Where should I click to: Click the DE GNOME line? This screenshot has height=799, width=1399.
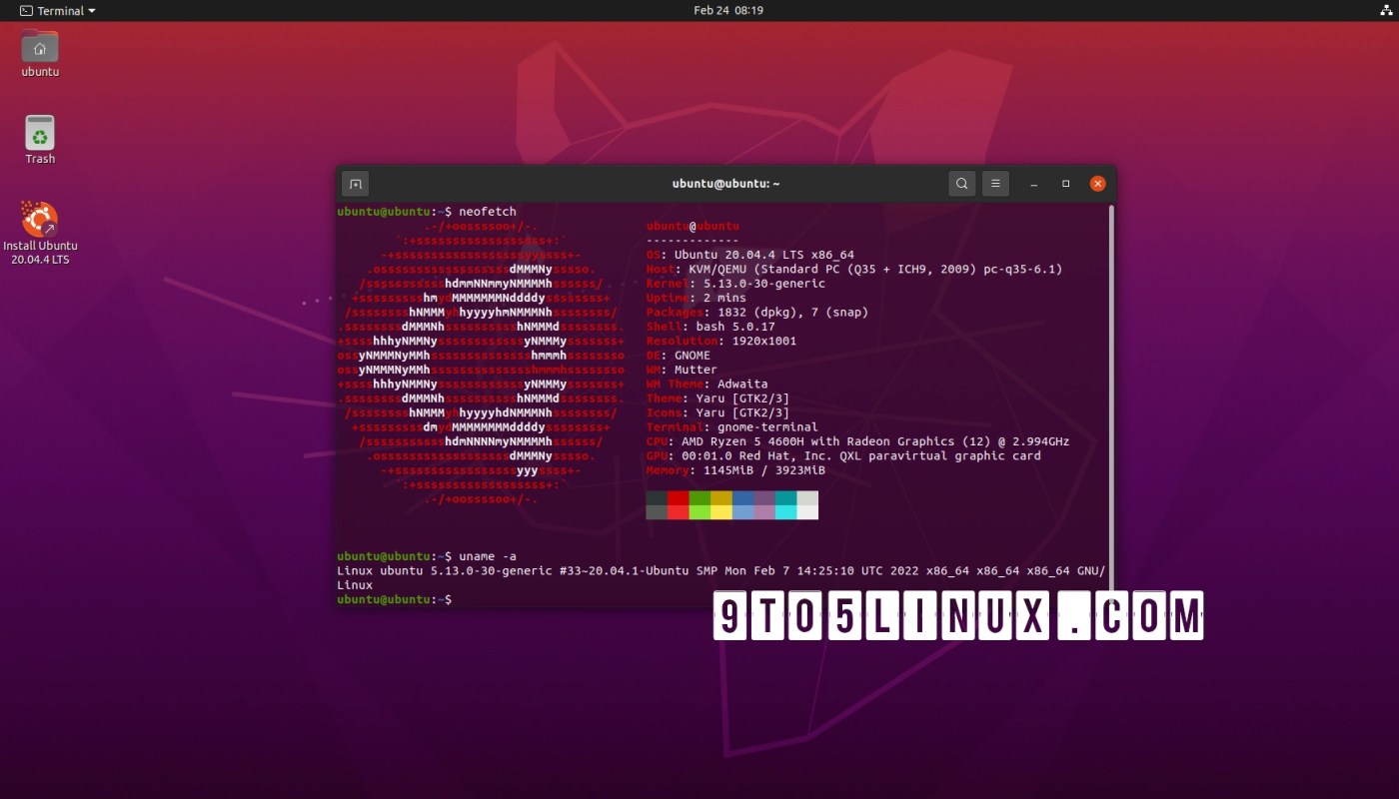click(679, 355)
